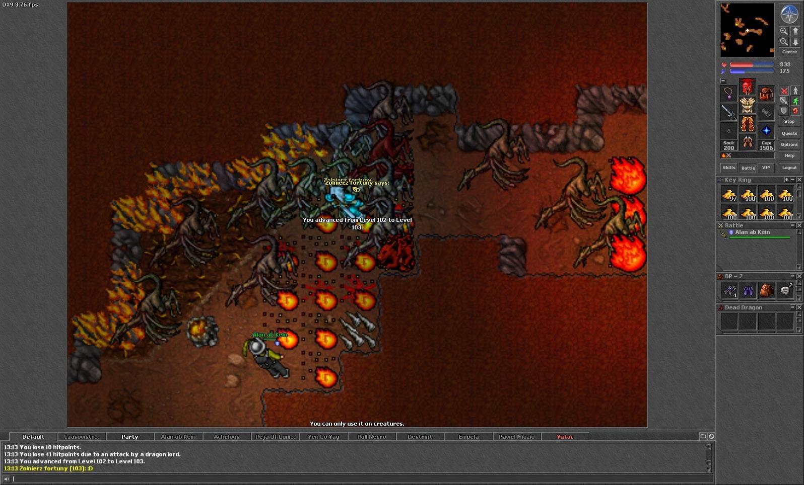
Task: Open the brown backpack in BP – 2
Action: (766, 290)
